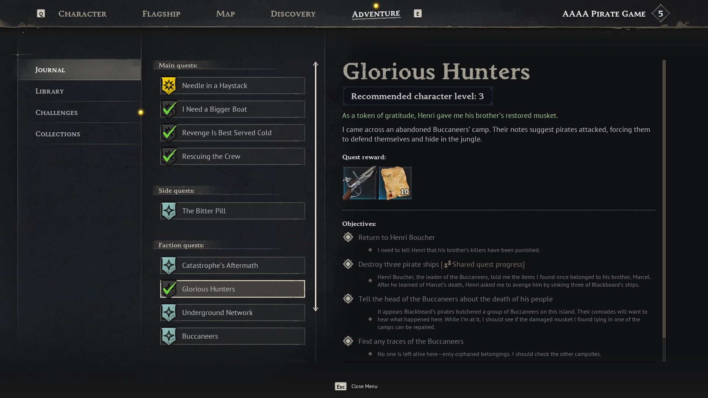Screen dimensions: 708x398
Task: Click the yellow Needle in a Haystack quest badge
Action: click(x=169, y=86)
